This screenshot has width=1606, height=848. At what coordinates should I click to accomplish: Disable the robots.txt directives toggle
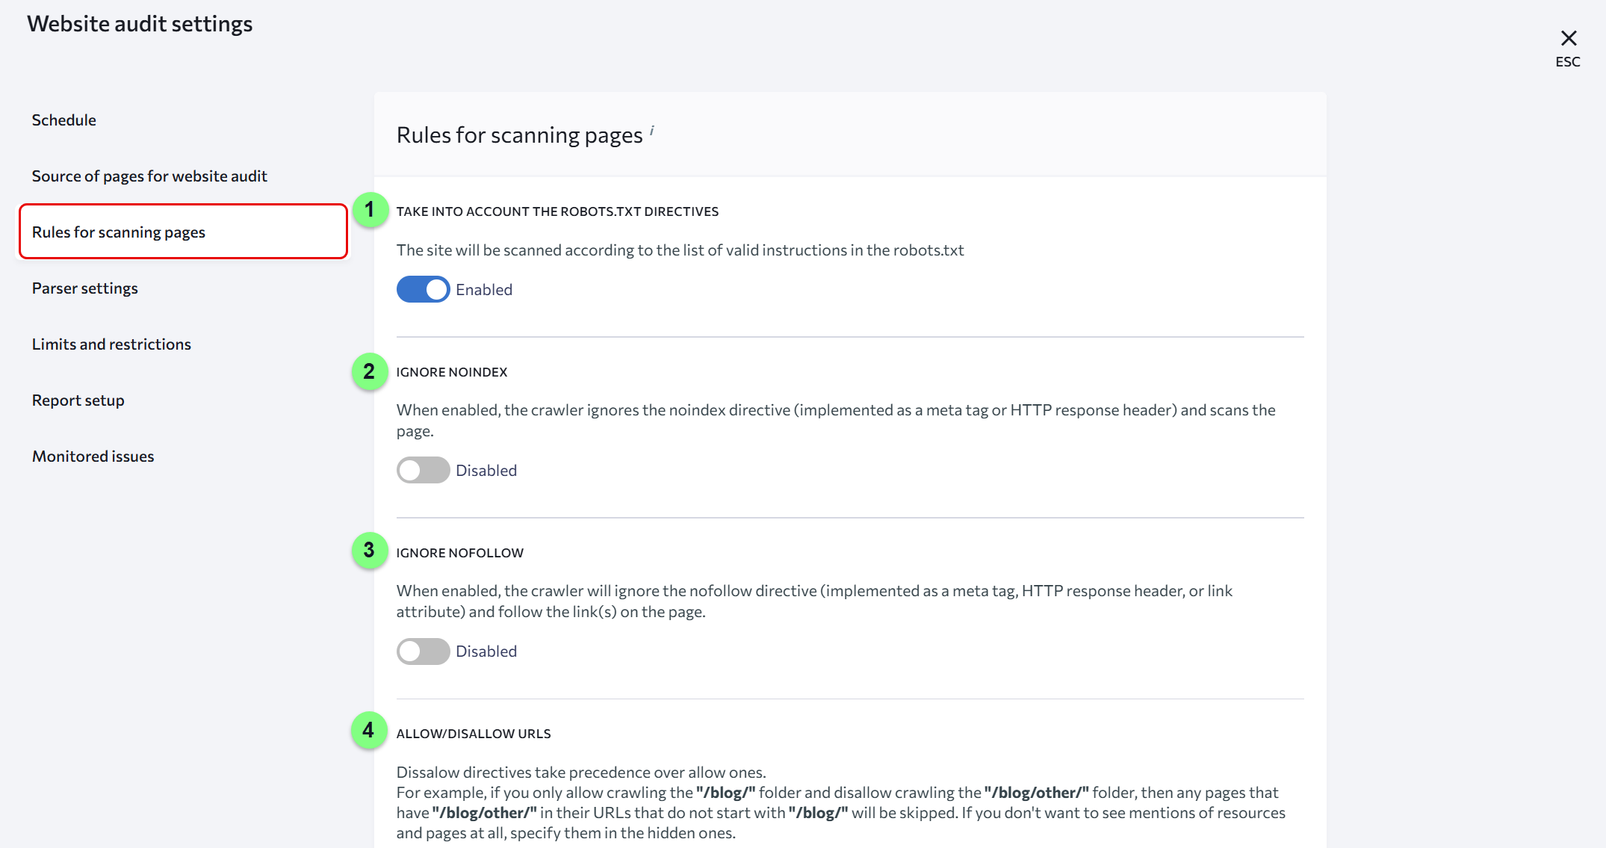click(x=423, y=289)
